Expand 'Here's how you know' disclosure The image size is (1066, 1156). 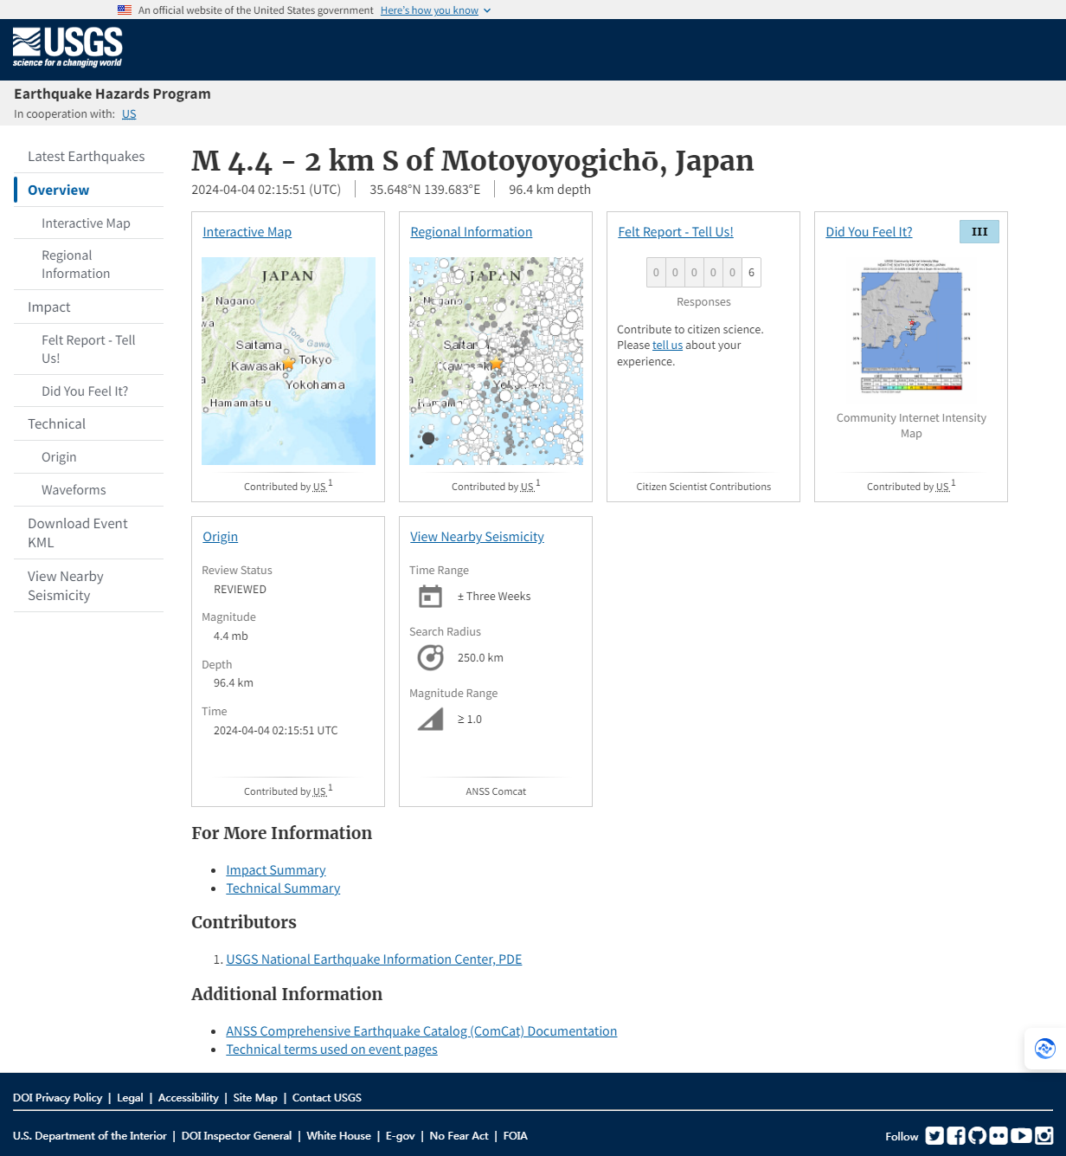click(x=435, y=10)
